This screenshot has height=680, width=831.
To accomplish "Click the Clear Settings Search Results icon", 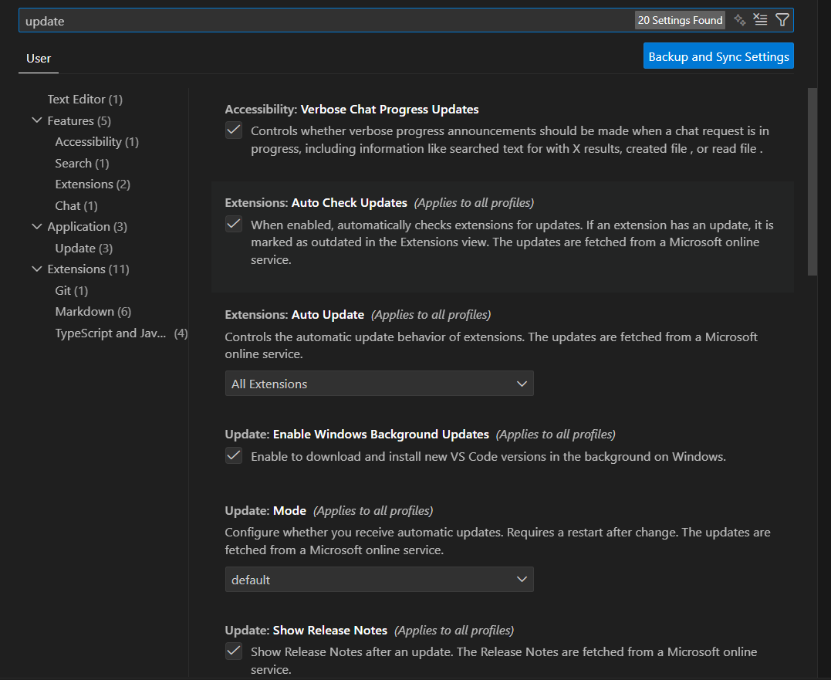I will pyautogui.click(x=760, y=19).
